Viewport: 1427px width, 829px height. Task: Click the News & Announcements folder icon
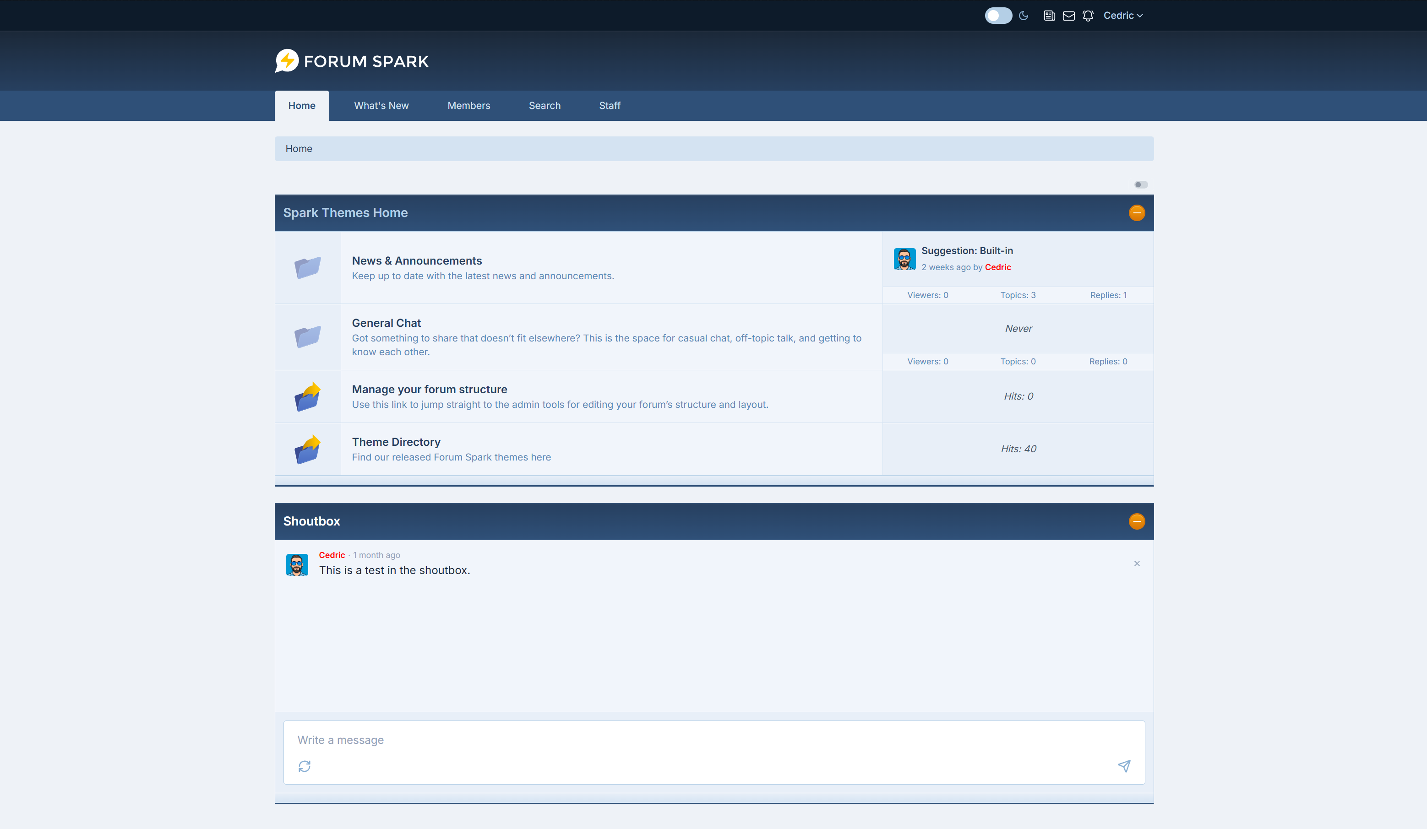[x=307, y=268]
